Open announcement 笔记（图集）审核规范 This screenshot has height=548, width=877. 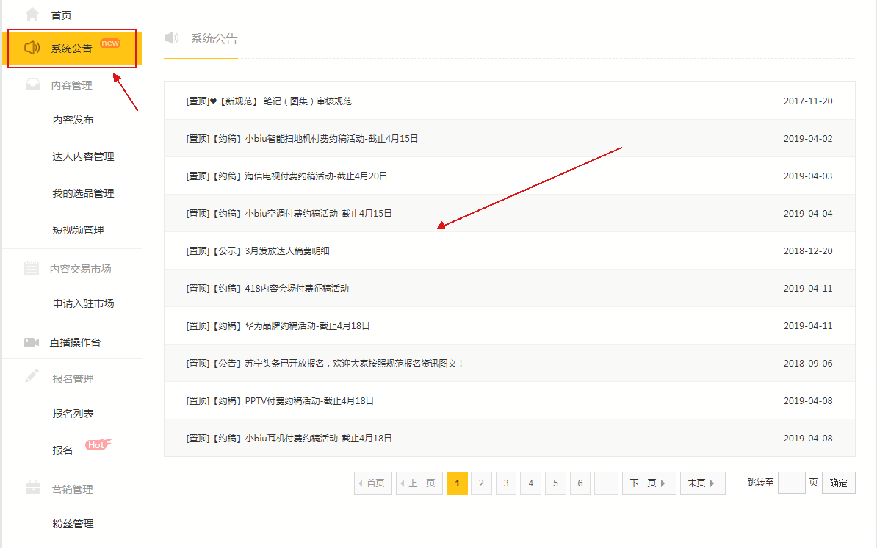click(x=269, y=101)
